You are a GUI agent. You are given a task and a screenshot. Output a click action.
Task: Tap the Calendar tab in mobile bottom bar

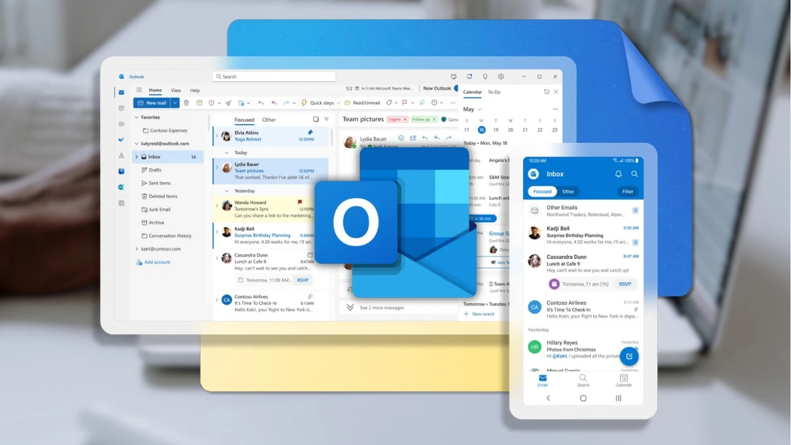(624, 381)
